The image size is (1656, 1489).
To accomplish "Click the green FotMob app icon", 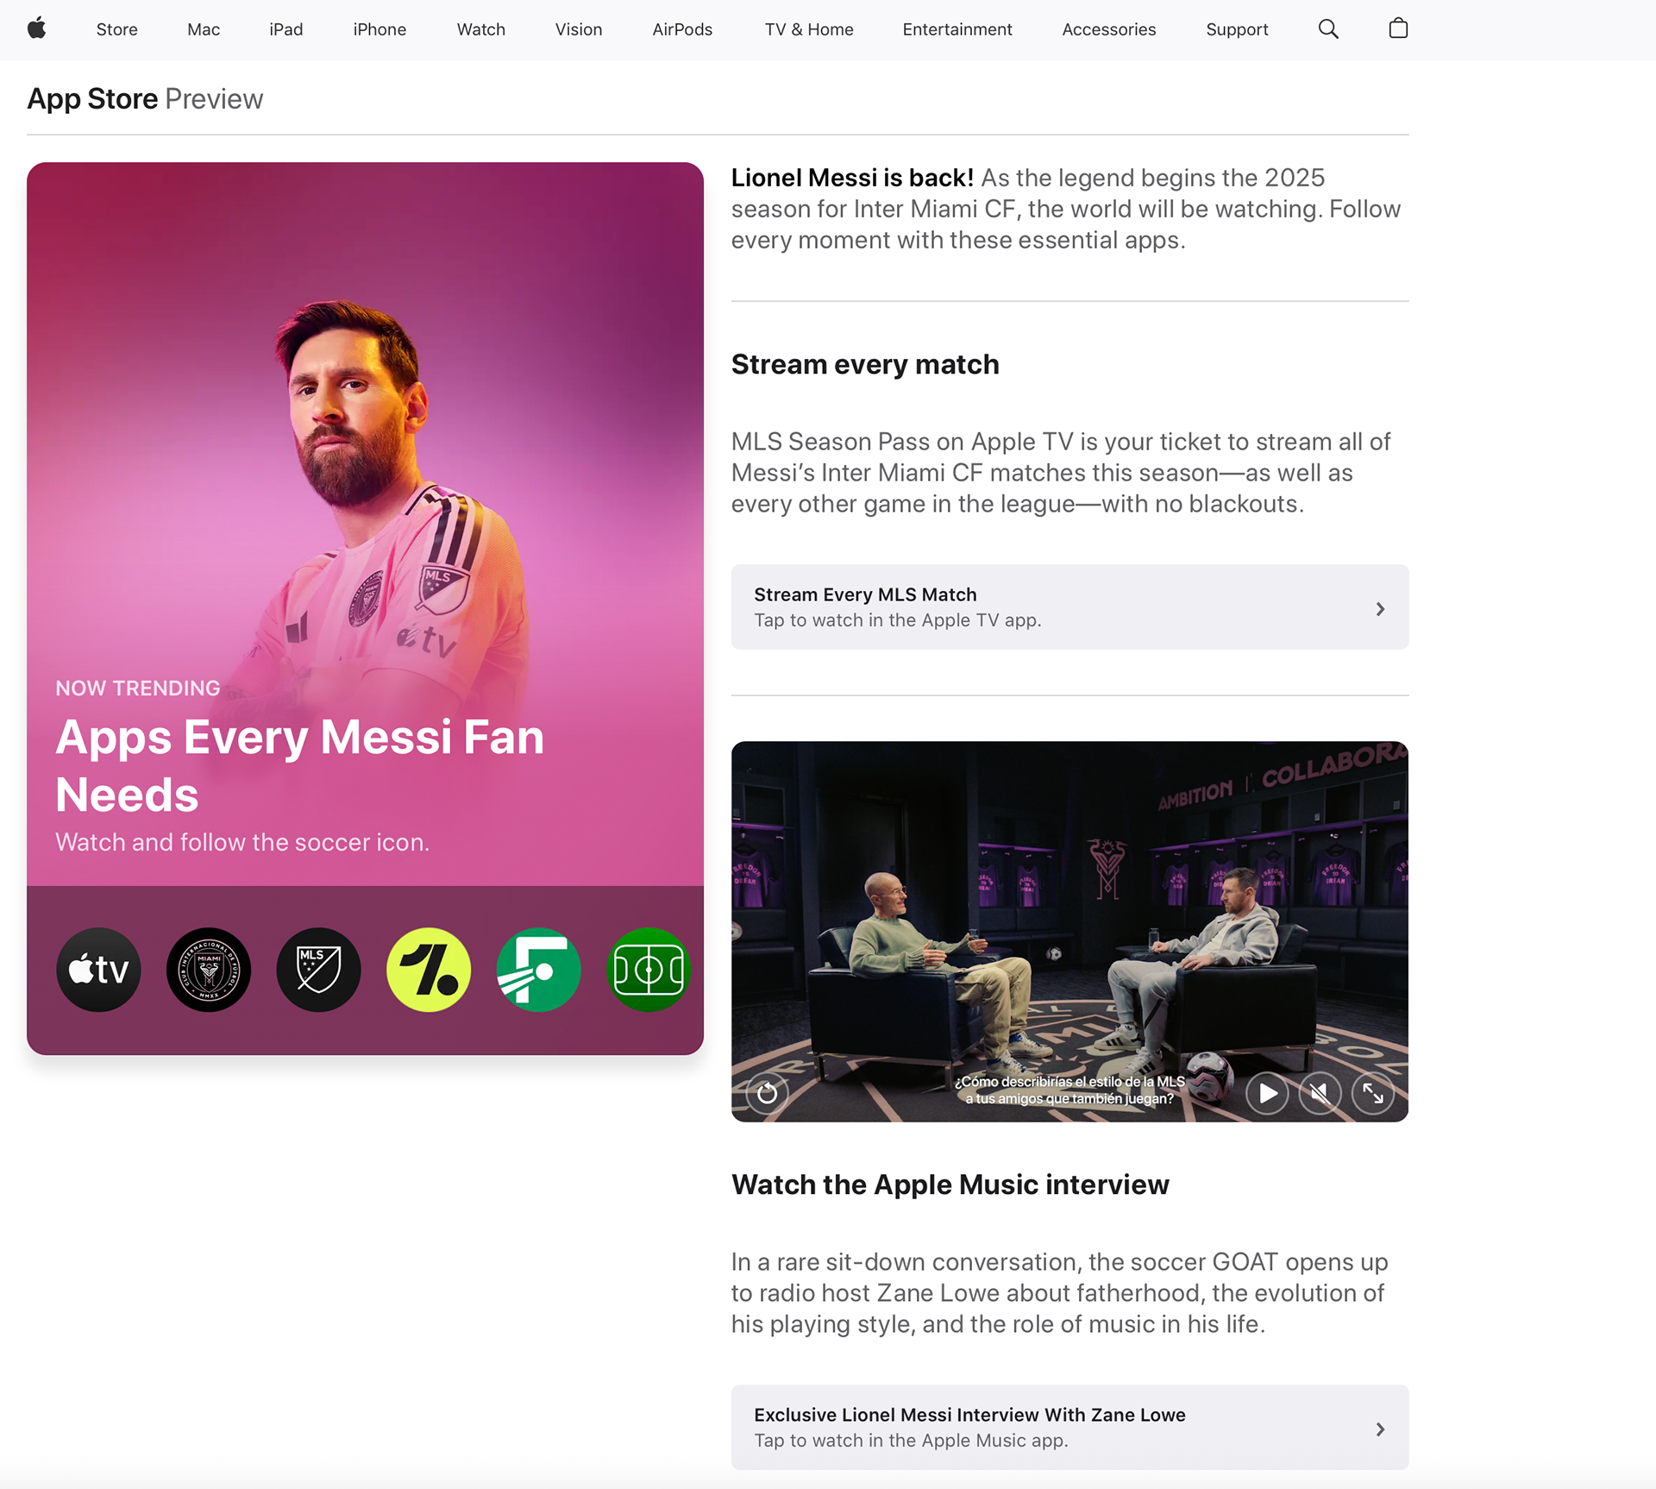I will (x=538, y=970).
